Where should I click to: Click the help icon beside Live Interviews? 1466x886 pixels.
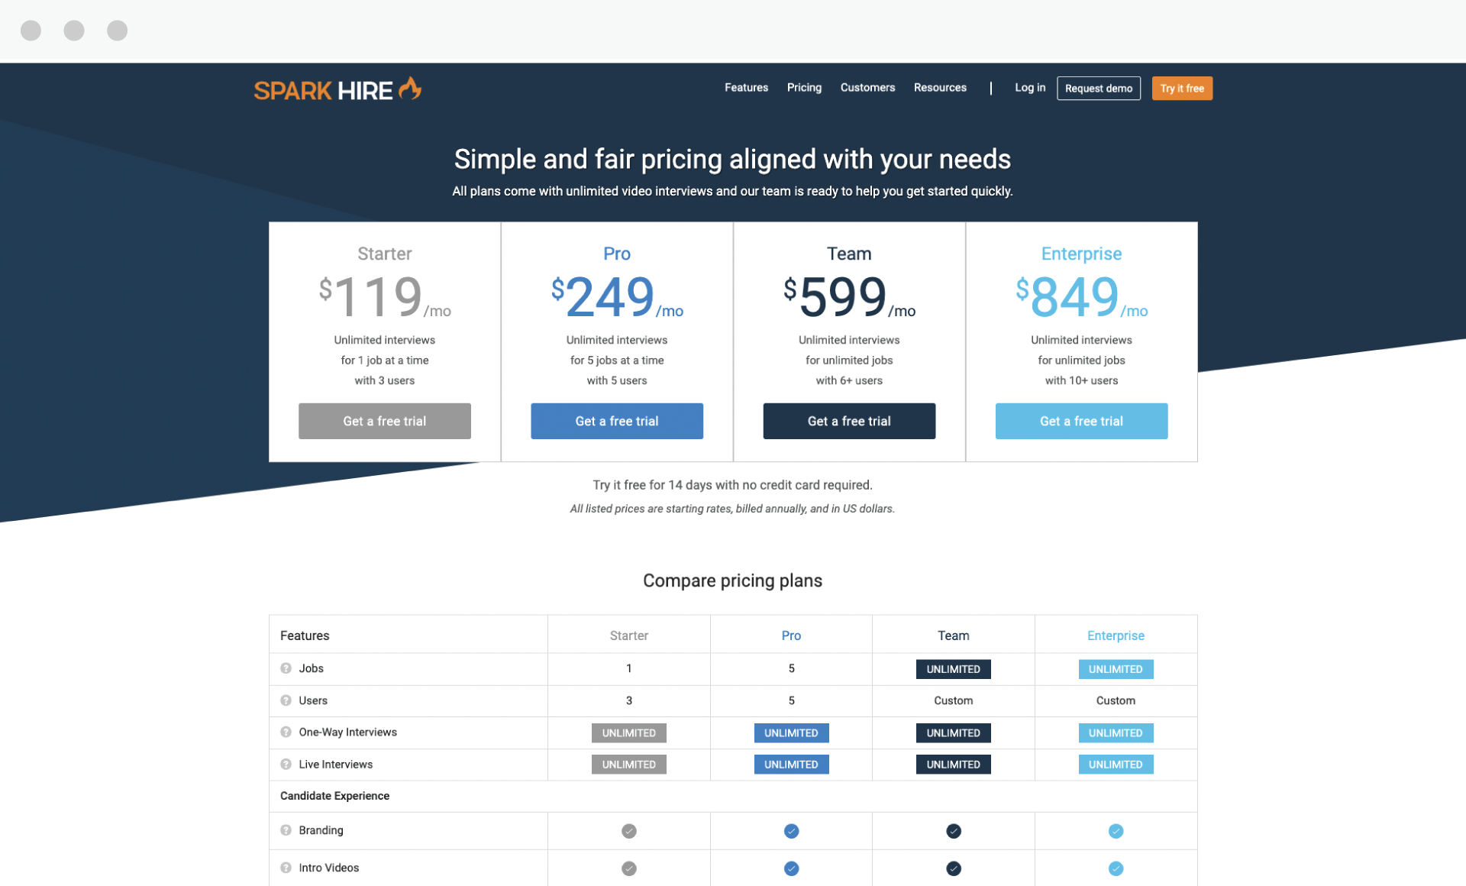286,764
